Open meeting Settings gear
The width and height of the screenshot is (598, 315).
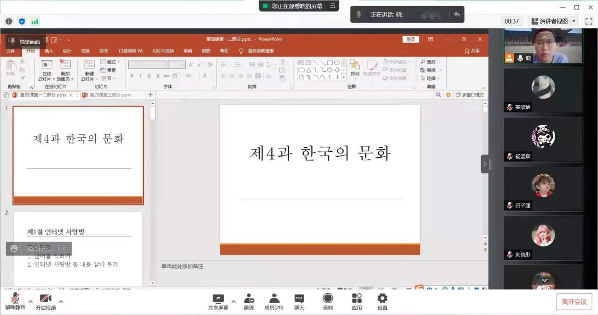tap(382, 301)
